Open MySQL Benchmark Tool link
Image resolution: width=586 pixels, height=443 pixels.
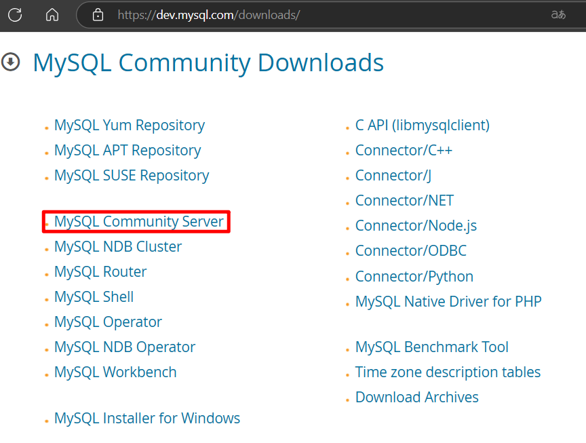431,347
